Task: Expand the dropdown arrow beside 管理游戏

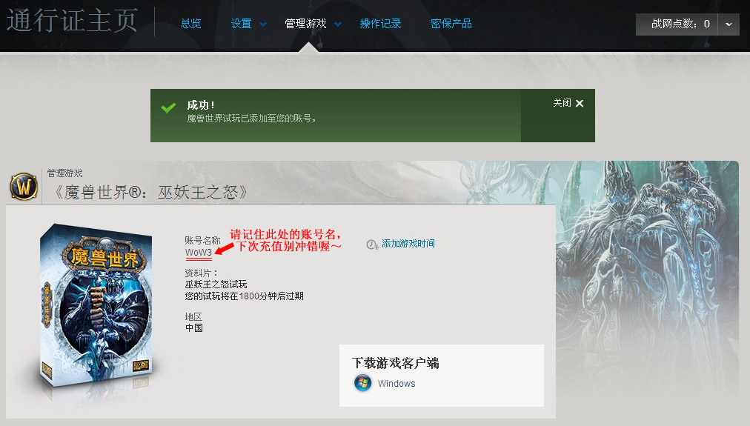Action: click(338, 24)
